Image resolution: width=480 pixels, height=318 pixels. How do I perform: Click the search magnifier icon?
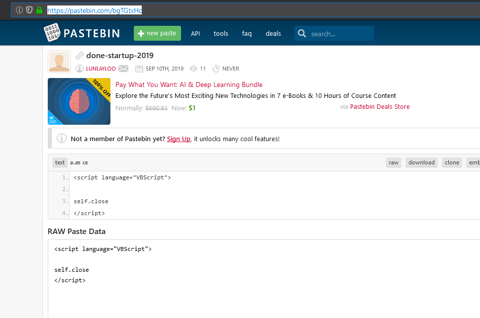click(x=302, y=33)
